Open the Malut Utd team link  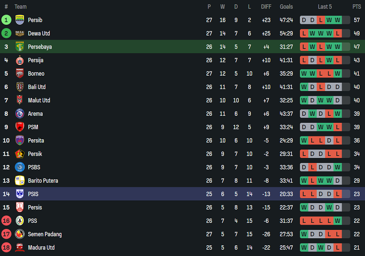pyautogui.click(x=39, y=100)
